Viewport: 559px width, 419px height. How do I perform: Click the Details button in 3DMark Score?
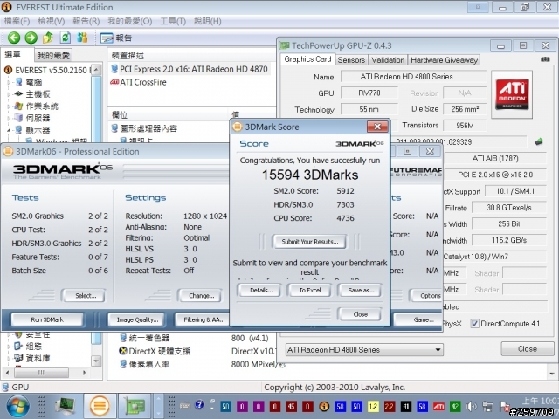coord(261,290)
